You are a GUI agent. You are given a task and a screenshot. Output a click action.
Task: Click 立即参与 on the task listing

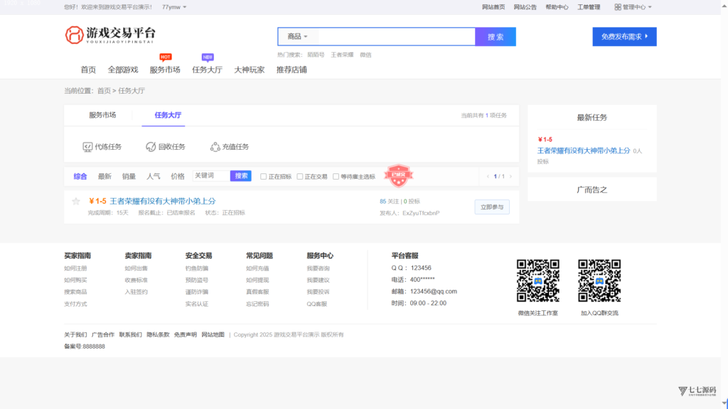point(492,207)
